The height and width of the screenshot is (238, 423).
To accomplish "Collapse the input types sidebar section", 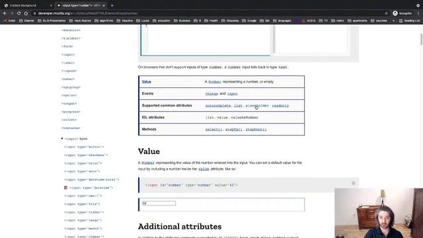I will click(61, 139).
